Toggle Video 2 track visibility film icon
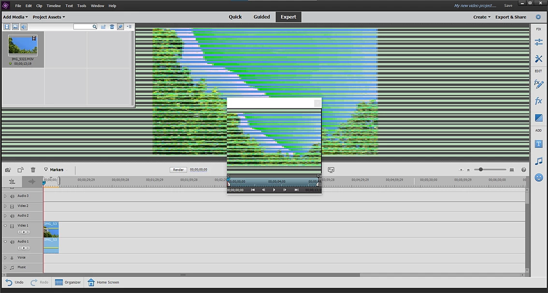Image resolution: width=548 pixels, height=293 pixels. tap(12, 206)
